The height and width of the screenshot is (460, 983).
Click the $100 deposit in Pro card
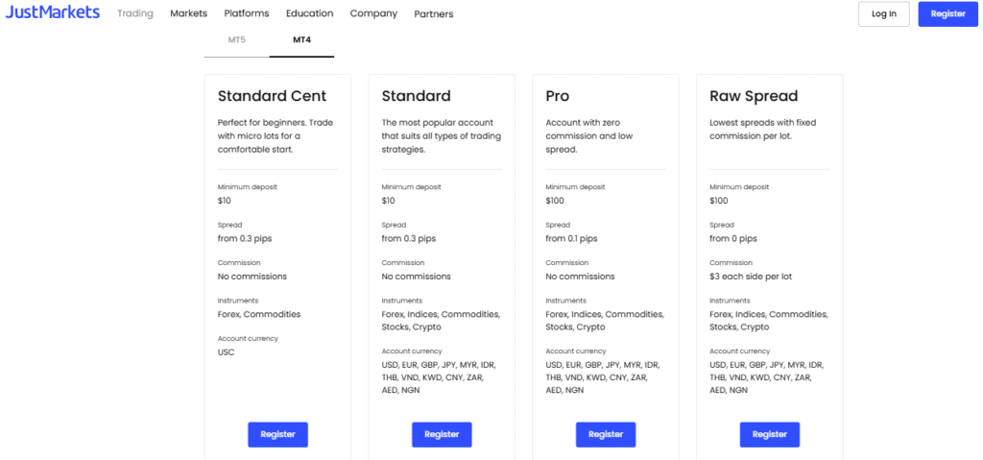point(555,201)
